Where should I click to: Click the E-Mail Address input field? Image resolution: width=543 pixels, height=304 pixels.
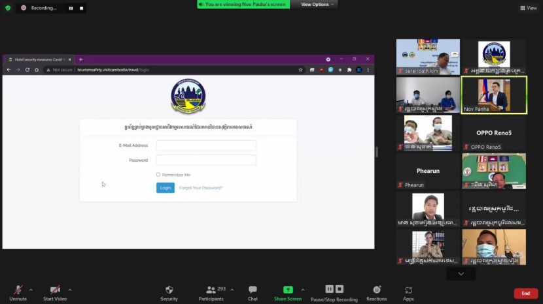(206, 145)
